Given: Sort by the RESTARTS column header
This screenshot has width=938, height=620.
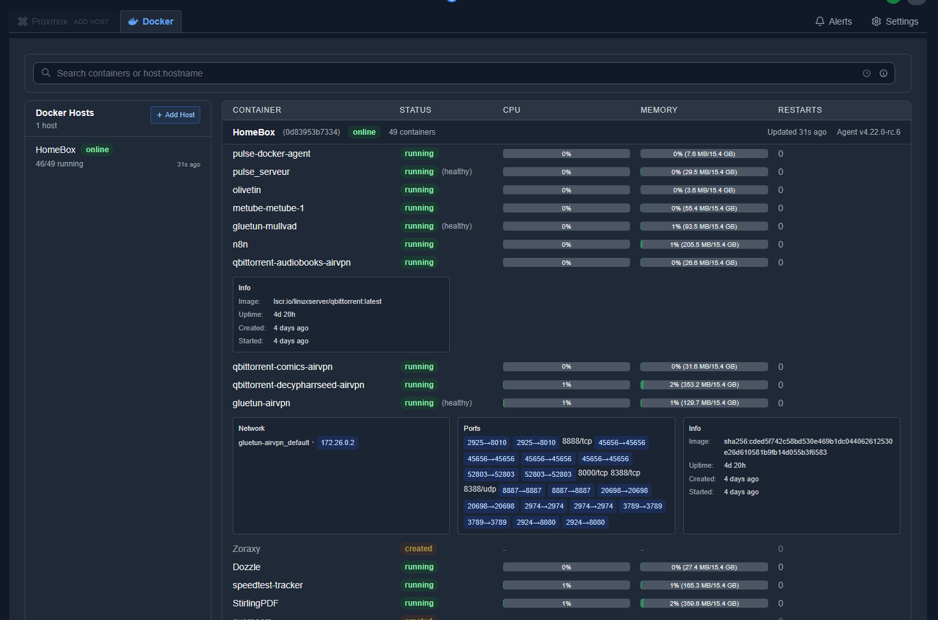Looking at the screenshot, I should (799, 110).
